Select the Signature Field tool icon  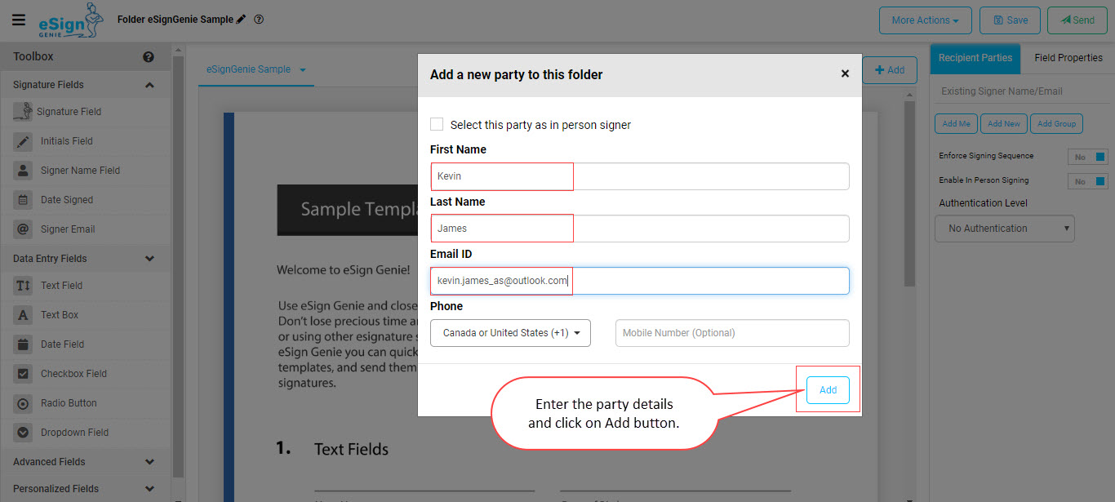[x=24, y=112]
